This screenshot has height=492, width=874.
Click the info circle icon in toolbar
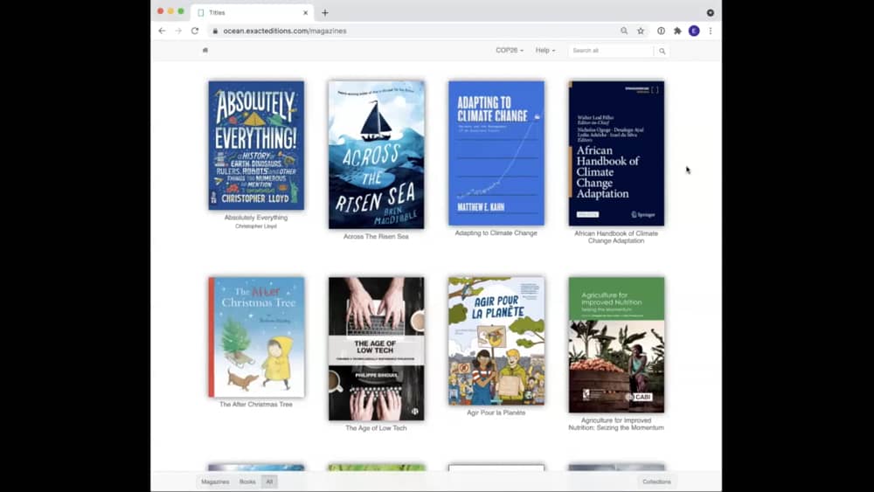coord(661,31)
